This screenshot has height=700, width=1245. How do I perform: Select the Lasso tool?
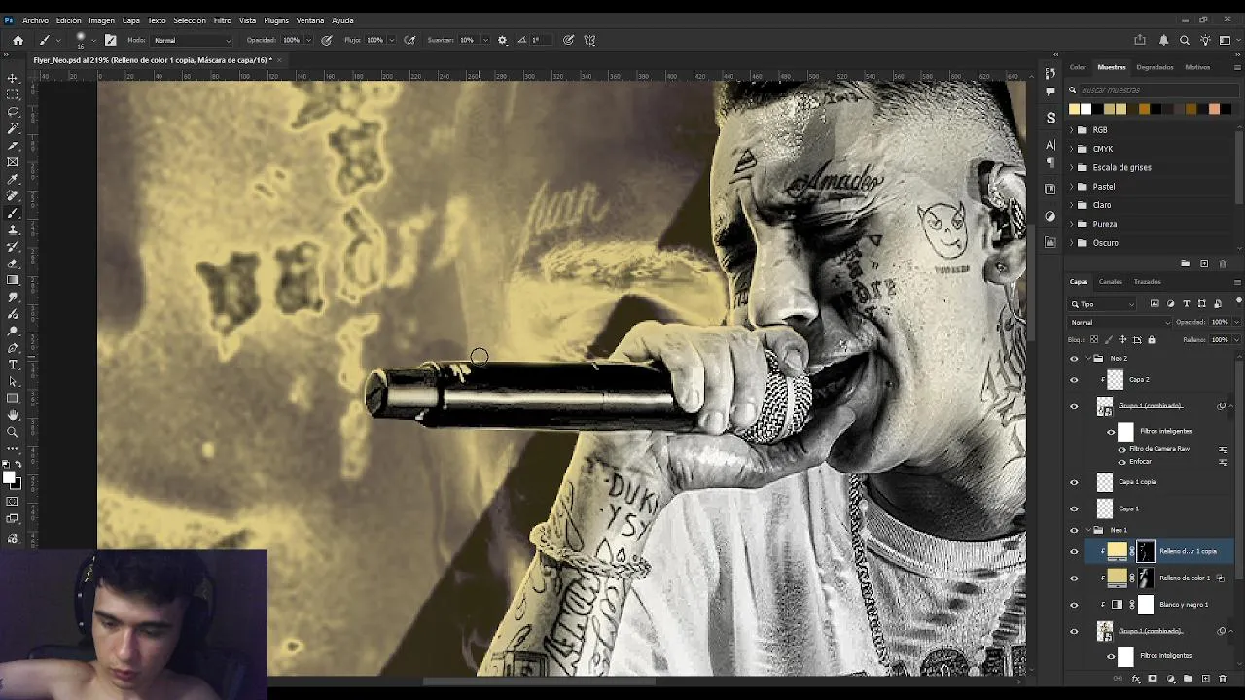coord(13,111)
